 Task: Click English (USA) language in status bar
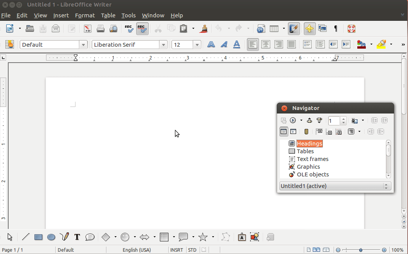tap(137, 250)
